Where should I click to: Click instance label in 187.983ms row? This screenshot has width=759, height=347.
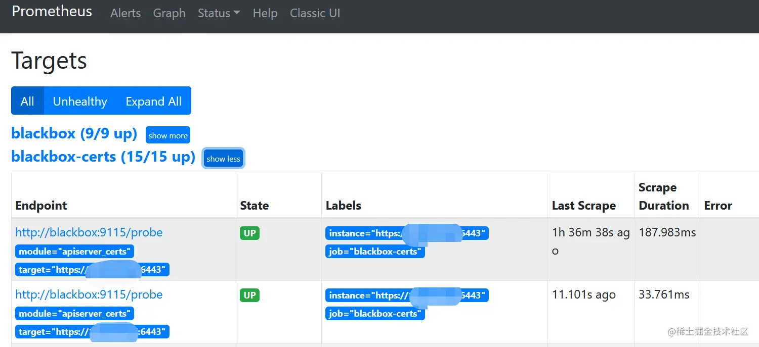pyautogui.click(x=407, y=233)
